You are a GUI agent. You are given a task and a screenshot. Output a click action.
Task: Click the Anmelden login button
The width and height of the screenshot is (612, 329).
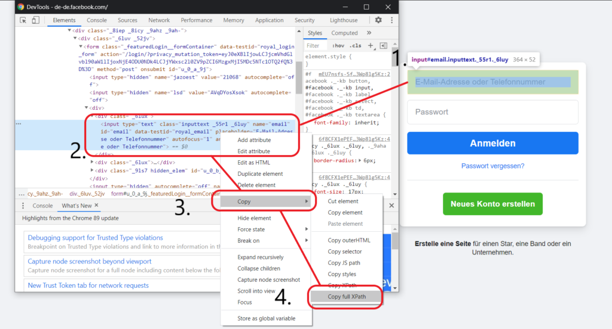[492, 143]
